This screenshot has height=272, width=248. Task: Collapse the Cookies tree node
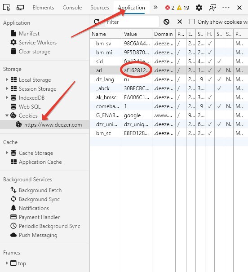point(7,115)
